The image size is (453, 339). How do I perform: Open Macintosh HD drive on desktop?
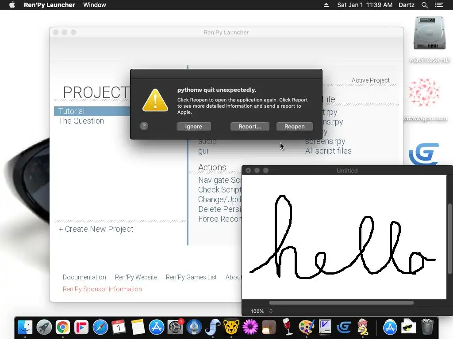point(430,34)
